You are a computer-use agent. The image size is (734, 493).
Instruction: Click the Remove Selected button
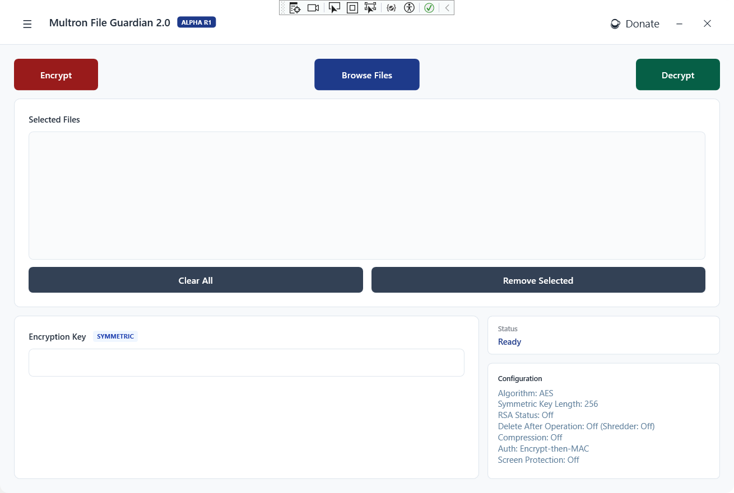(538, 280)
